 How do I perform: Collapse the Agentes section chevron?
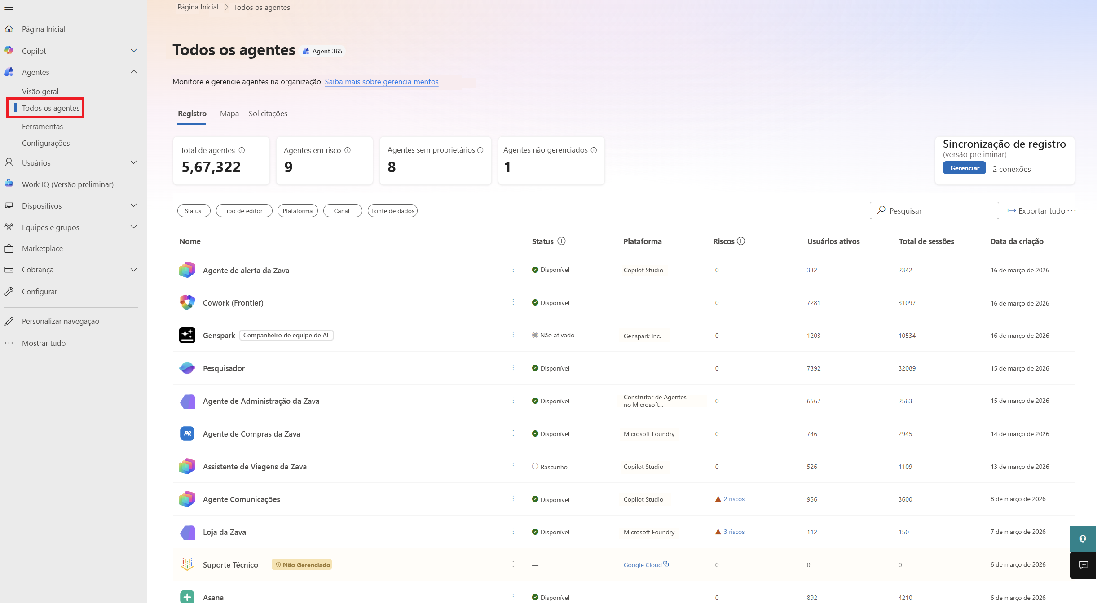(x=134, y=72)
